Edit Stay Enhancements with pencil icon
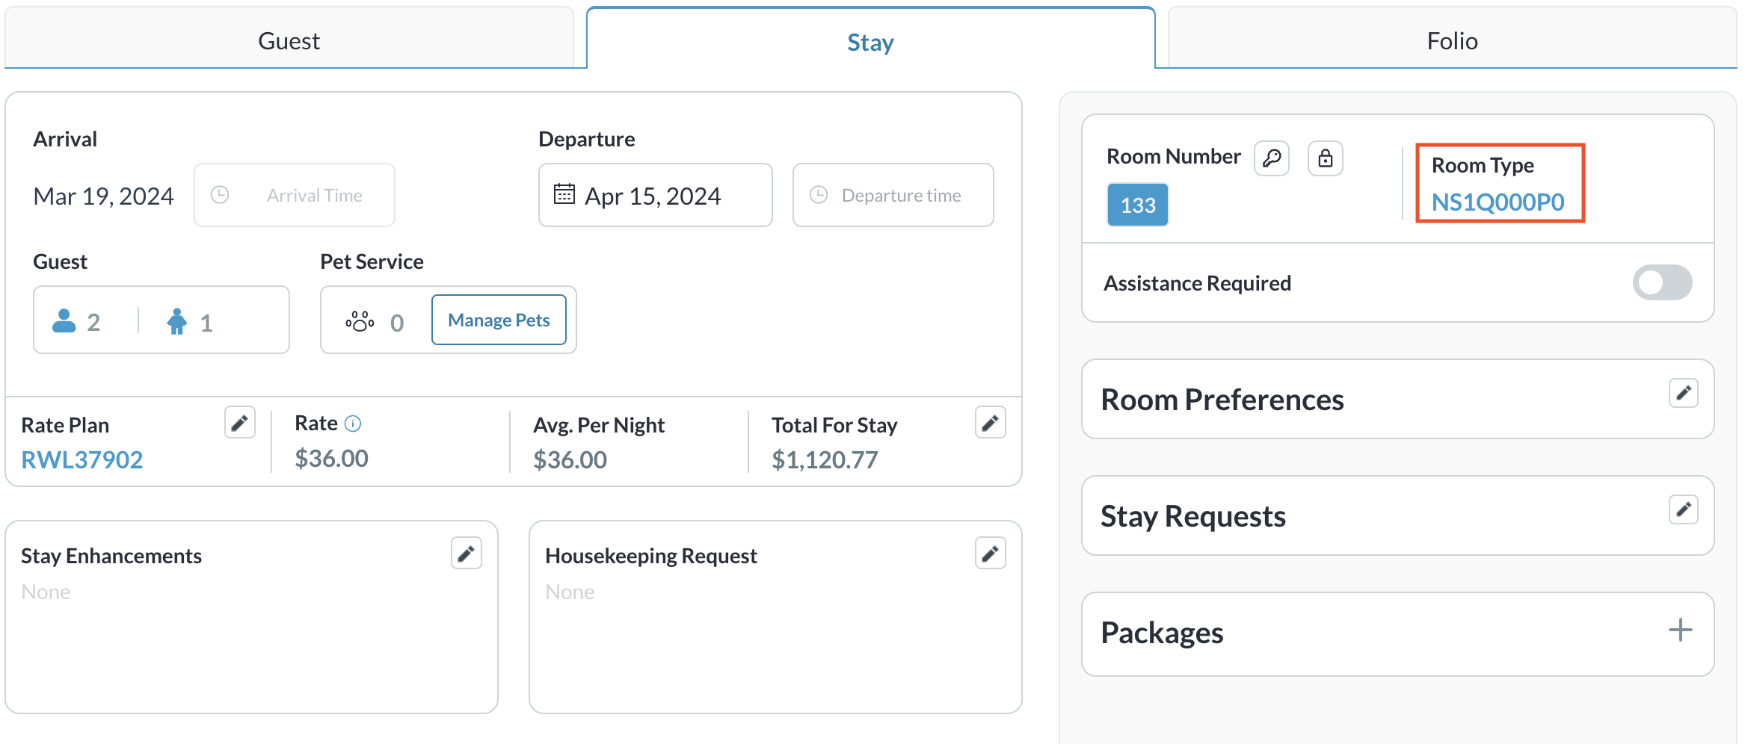 [x=466, y=554]
